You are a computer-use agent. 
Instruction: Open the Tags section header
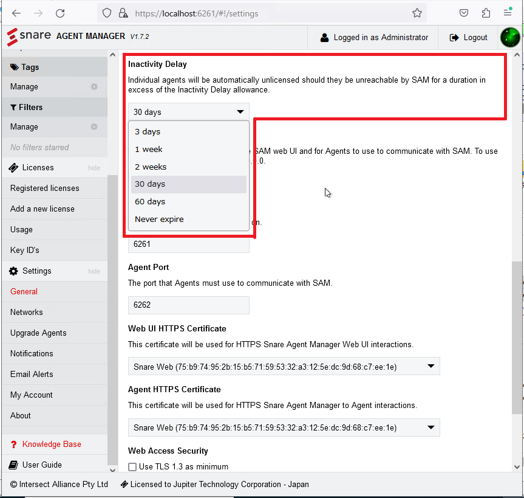point(55,67)
